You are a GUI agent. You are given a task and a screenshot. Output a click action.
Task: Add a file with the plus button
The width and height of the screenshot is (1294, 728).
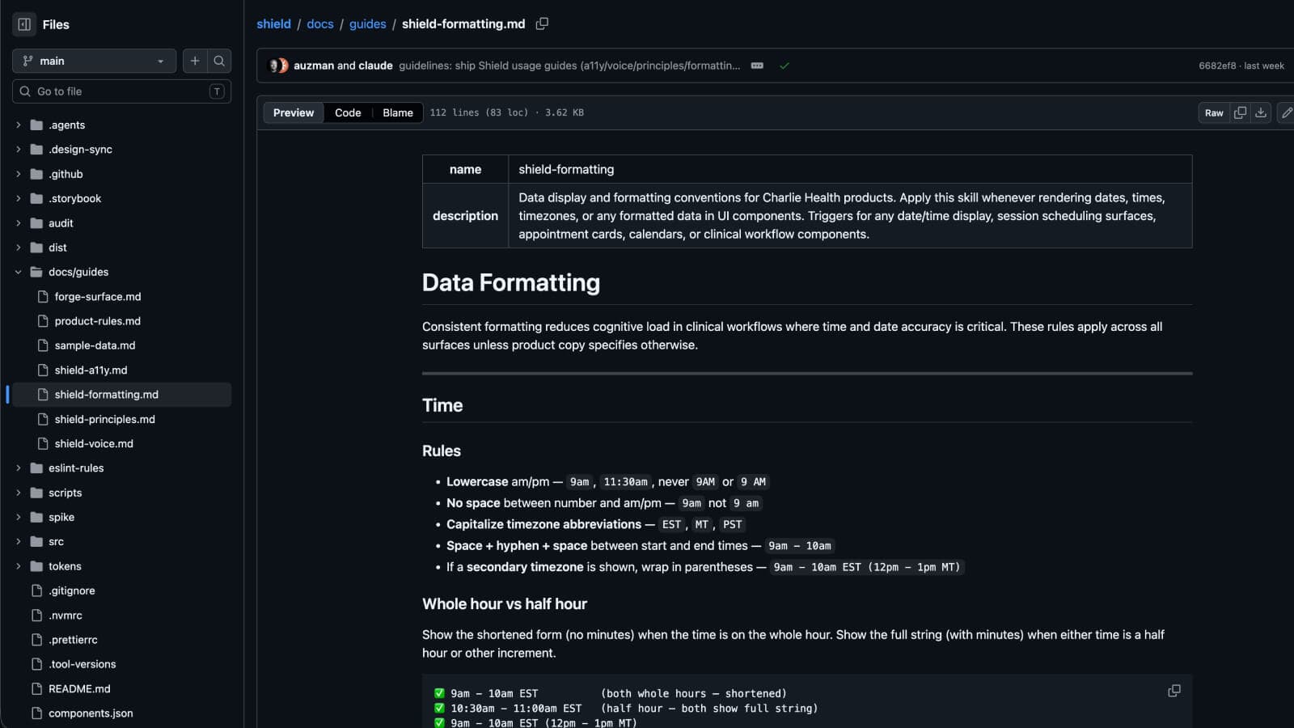pos(195,61)
